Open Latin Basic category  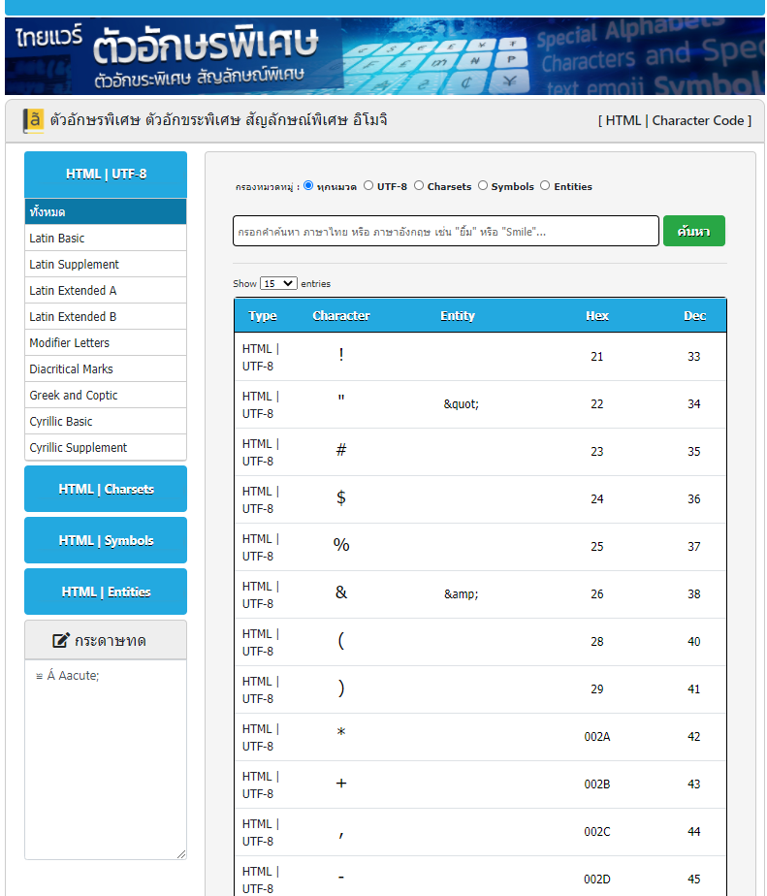[x=106, y=238]
